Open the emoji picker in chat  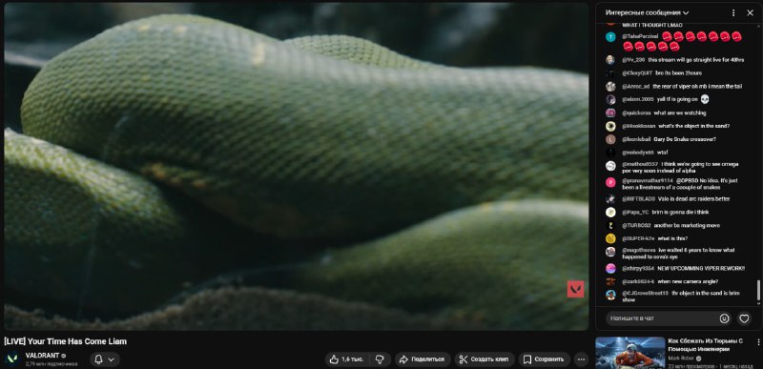click(725, 318)
